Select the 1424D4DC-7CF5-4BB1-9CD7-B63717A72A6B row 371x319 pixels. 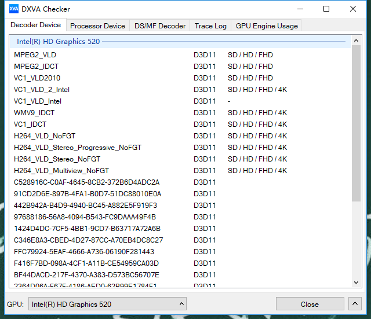coord(181,229)
